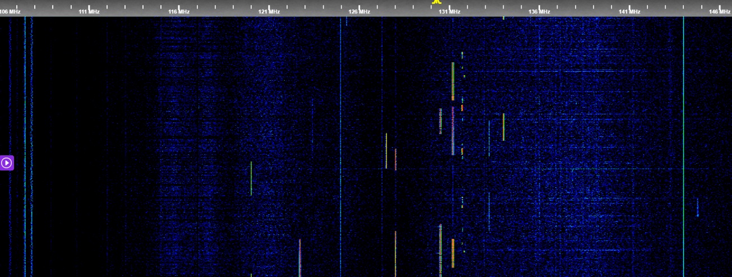This screenshot has width=732, height=277.
Task: Click the 111 MHz frequency label
Action: pos(89,12)
